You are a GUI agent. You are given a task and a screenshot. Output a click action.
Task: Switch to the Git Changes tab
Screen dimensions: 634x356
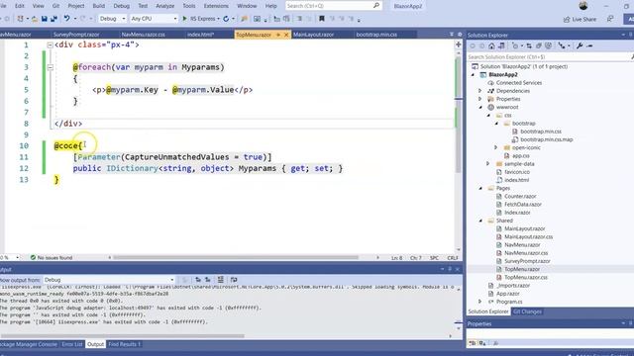click(x=527, y=311)
